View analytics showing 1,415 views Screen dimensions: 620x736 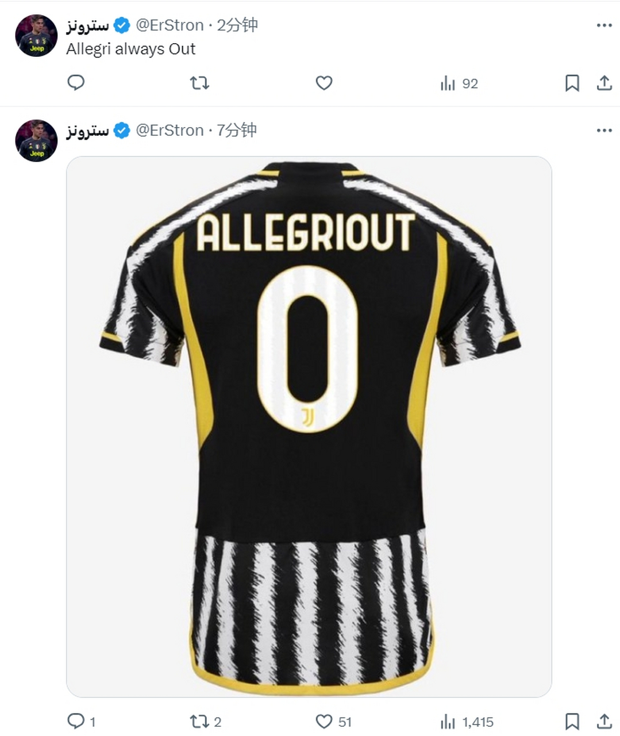point(467,722)
